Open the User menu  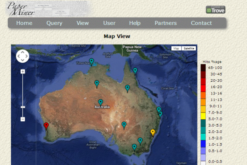pos(109,23)
